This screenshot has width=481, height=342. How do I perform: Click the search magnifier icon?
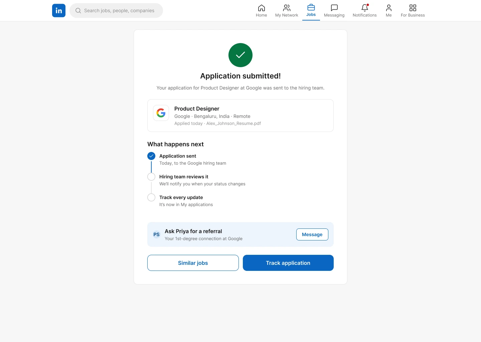pos(78,11)
